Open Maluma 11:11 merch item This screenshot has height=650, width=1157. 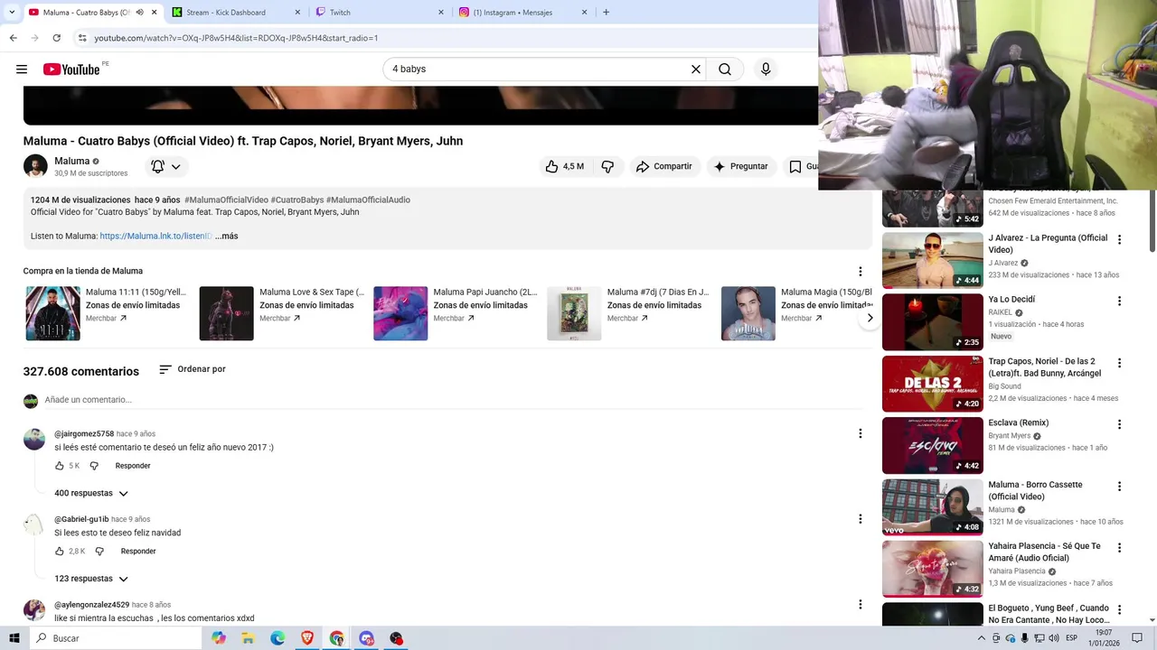click(x=107, y=313)
